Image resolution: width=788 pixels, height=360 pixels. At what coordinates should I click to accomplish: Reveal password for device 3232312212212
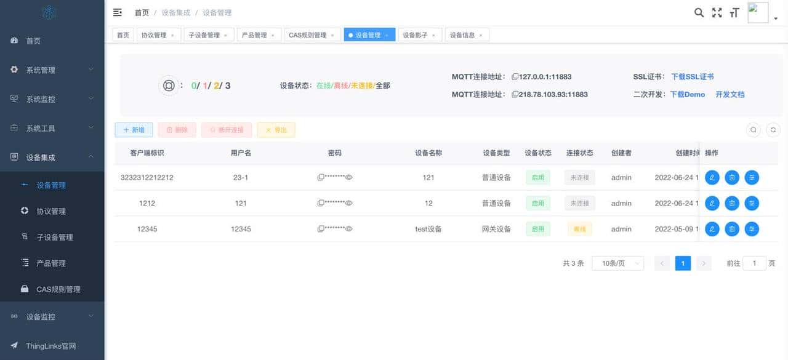click(349, 177)
